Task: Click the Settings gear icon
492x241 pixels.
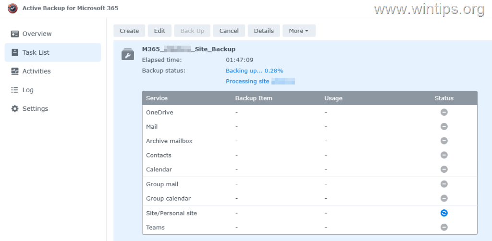Action: [x=14, y=109]
